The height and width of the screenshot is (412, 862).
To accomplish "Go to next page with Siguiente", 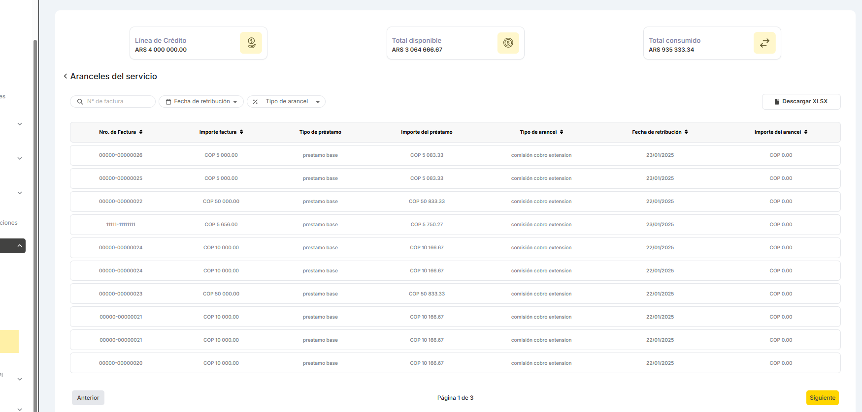I will (822, 398).
